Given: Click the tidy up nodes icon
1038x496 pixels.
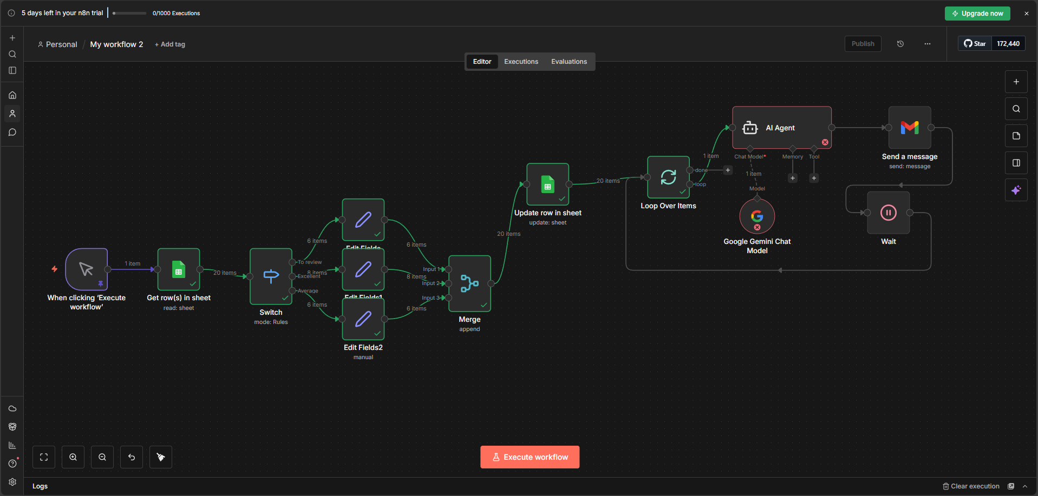Looking at the screenshot, I should (x=161, y=457).
